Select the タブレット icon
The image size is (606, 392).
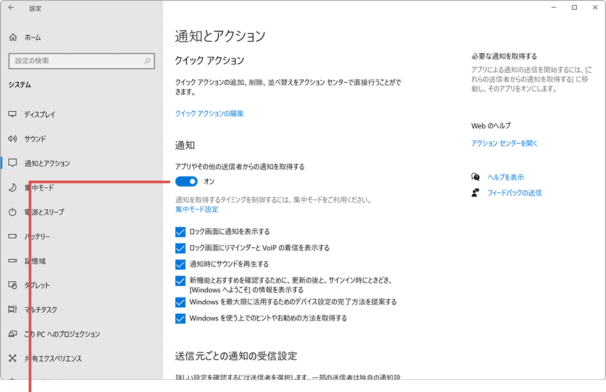coord(13,285)
